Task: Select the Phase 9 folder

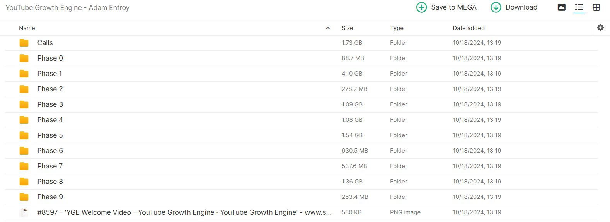Action: click(x=301, y=197)
